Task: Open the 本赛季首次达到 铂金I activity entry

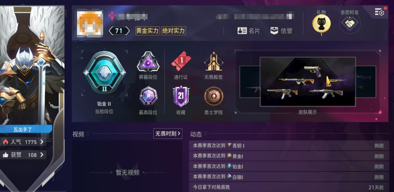Action: pyautogui.click(x=289, y=166)
